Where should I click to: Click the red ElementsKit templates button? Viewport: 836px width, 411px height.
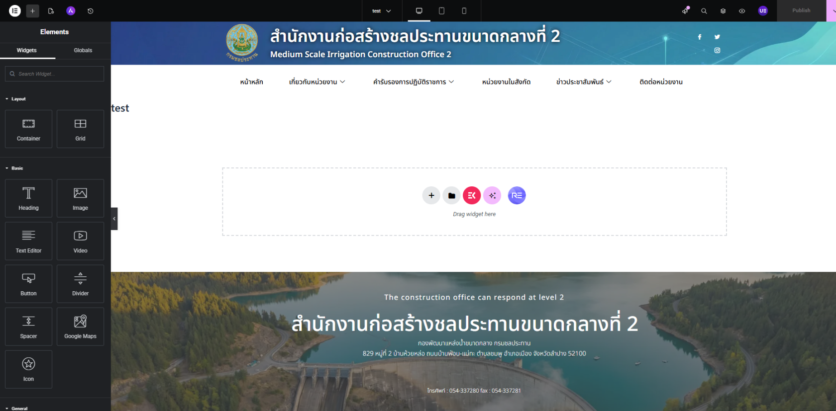[x=472, y=195]
